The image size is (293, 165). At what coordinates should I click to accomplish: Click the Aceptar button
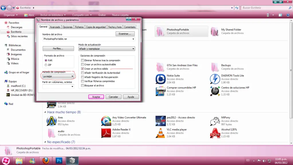point(96,97)
